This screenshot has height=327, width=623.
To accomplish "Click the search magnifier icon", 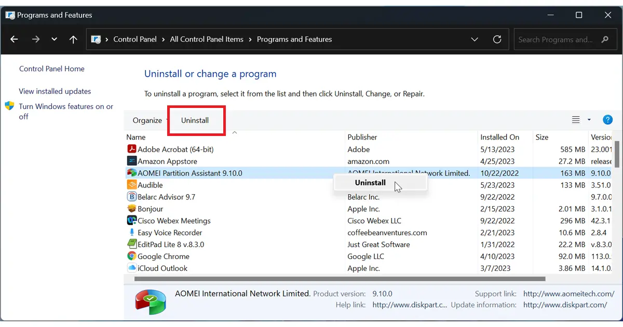I will (605, 39).
